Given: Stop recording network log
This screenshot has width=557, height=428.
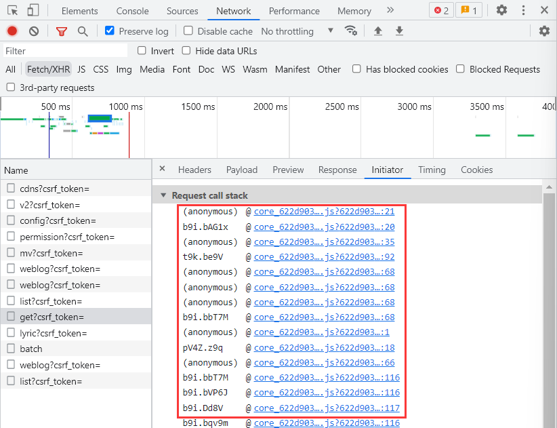Looking at the screenshot, I should (x=12, y=31).
